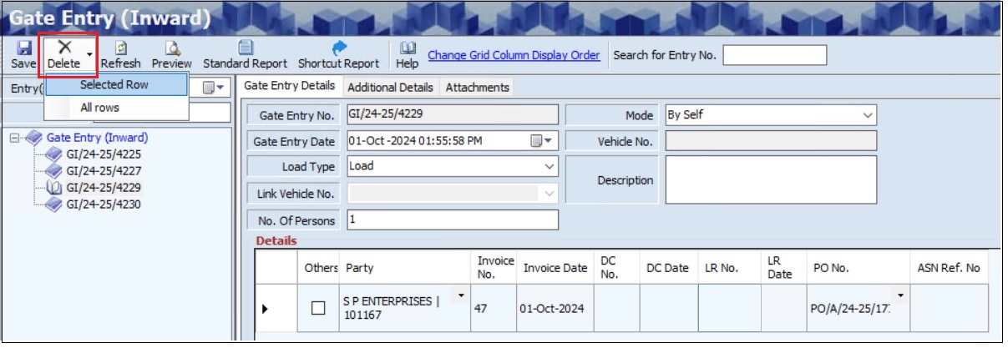Collapse the Gate Entry (Inward) tree node
The image size is (1008, 348).
coord(15,139)
